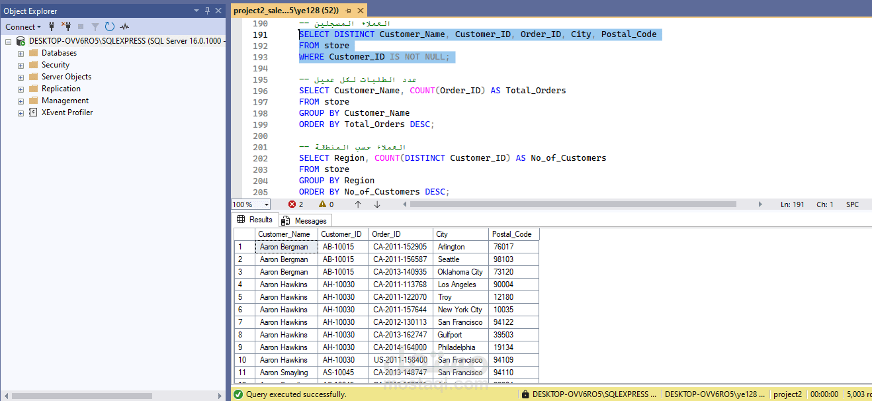Refresh the Object Explorer tree
The height and width of the screenshot is (401, 872).
109,26
